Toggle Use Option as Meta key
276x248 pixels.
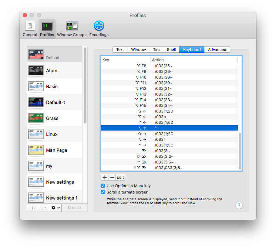[x=103, y=186]
